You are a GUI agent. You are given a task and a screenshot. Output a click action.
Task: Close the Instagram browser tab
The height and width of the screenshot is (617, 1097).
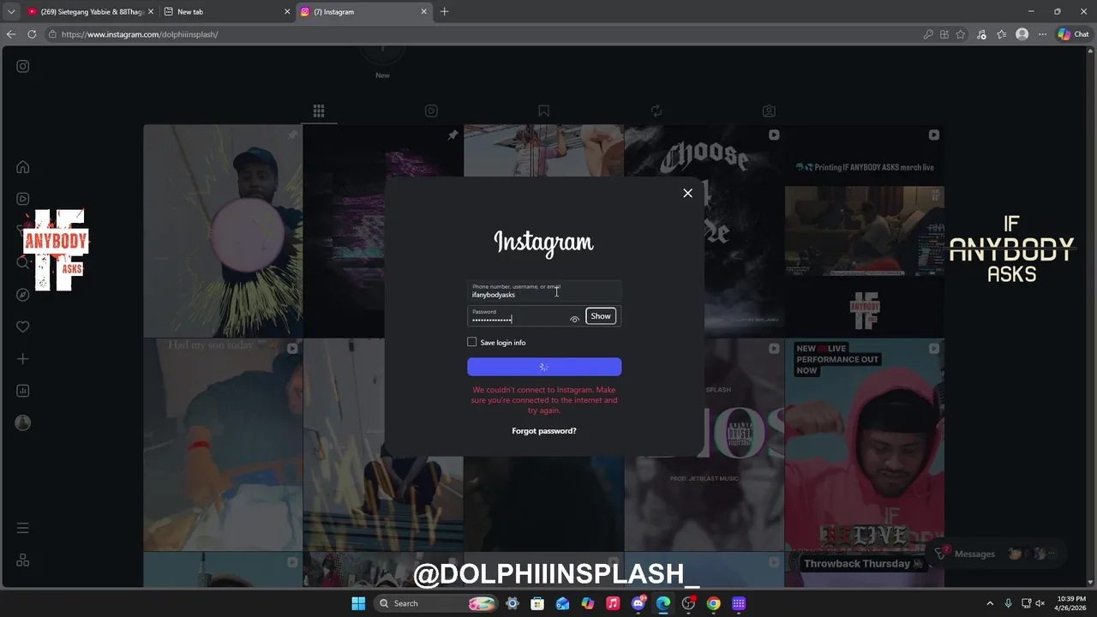tap(423, 12)
